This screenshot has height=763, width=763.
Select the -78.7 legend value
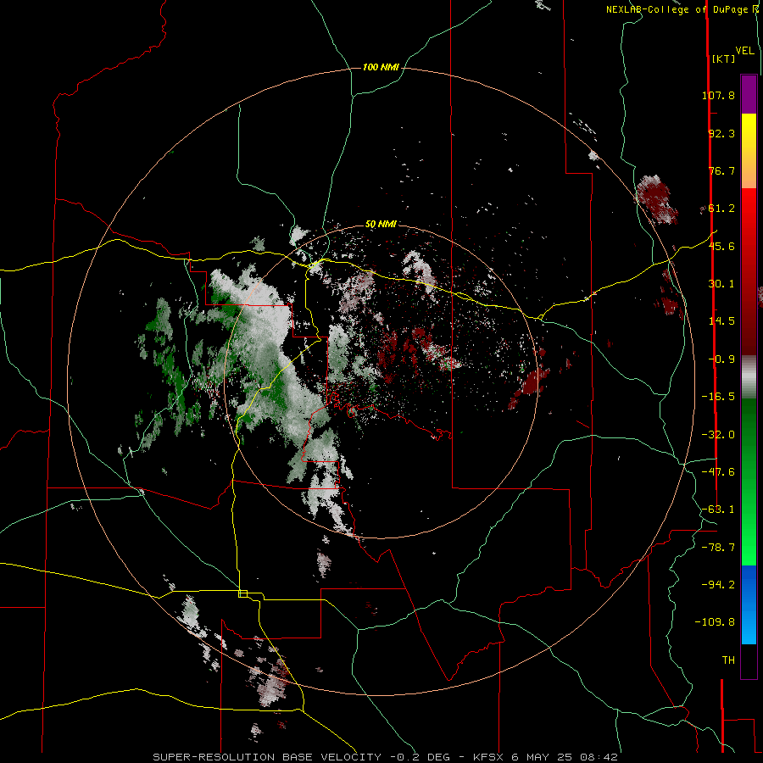click(x=718, y=548)
